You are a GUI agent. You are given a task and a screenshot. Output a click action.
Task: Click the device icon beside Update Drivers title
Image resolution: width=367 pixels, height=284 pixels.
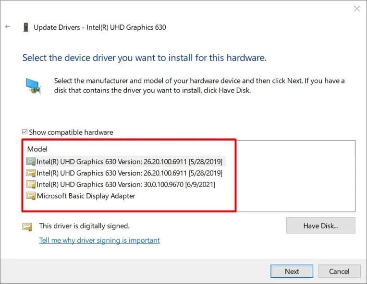[x=26, y=27]
